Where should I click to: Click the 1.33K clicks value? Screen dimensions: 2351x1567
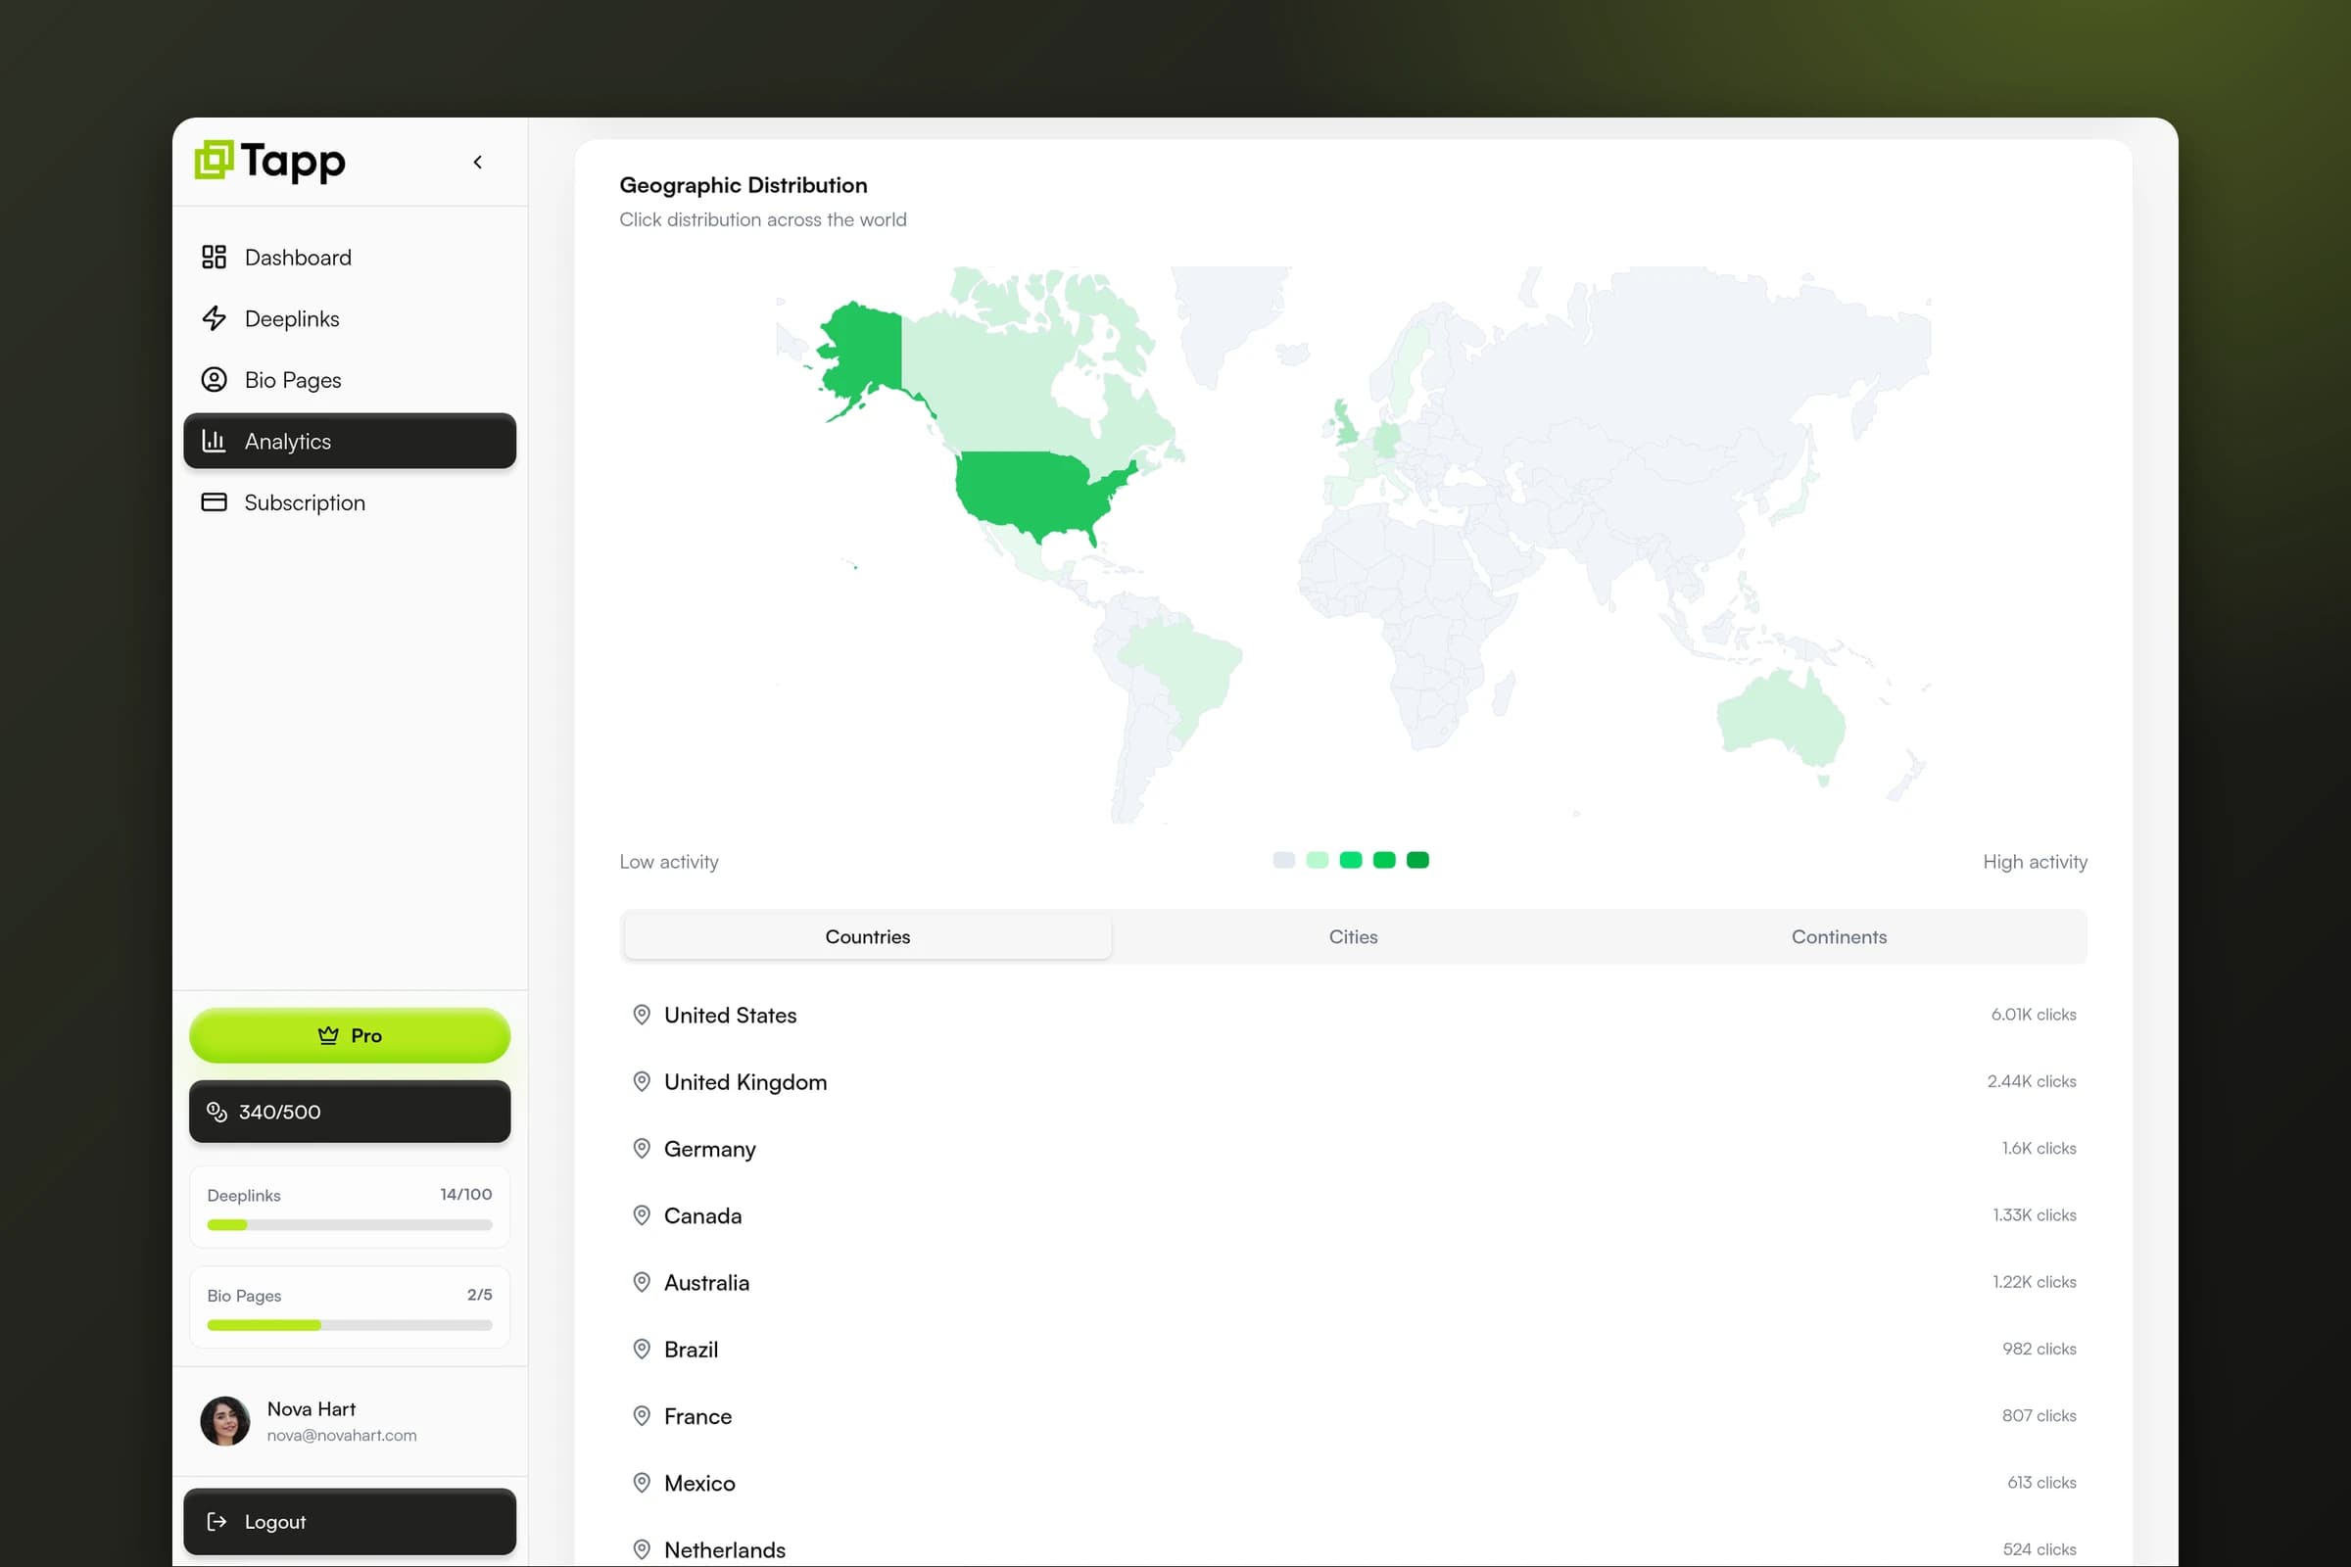coord(2035,1215)
